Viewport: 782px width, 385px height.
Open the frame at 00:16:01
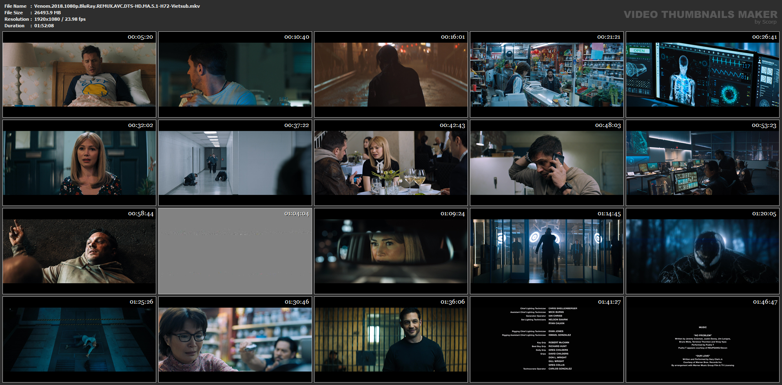[x=391, y=74]
